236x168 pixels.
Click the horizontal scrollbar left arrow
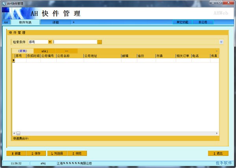point(14,133)
